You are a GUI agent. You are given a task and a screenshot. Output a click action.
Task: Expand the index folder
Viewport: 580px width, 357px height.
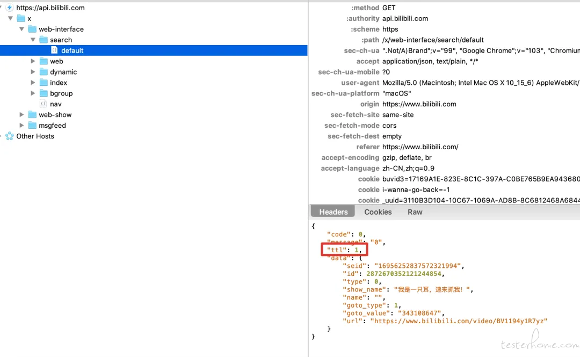[33, 83]
